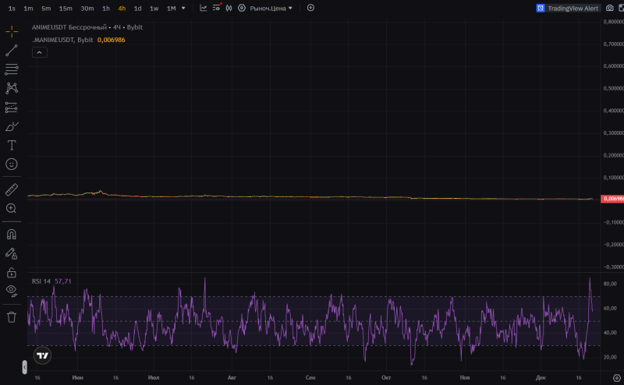Switch to the 1d timeframe
This screenshot has width=624, height=385.
pos(137,8)
